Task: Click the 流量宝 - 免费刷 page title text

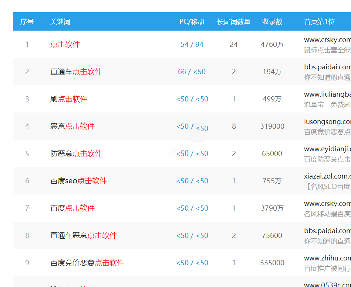Action: click(x=327, y=104)
